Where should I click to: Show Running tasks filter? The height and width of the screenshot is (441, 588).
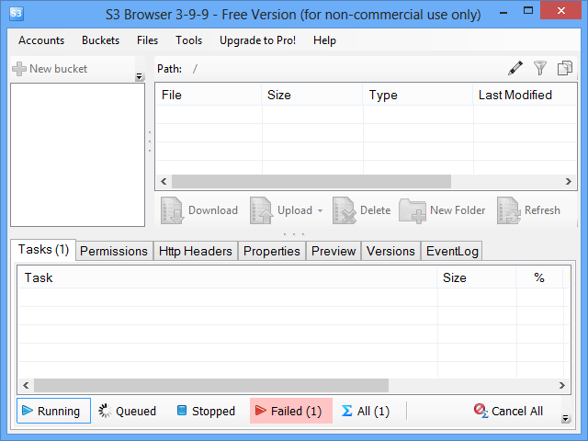point(53,411)
